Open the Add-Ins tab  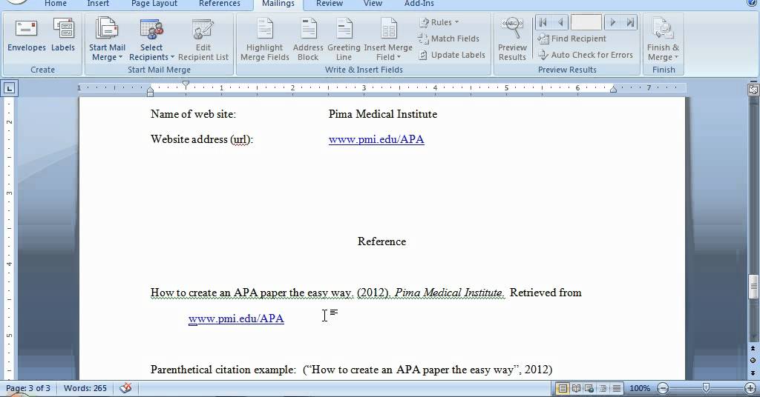click(419, 4)
